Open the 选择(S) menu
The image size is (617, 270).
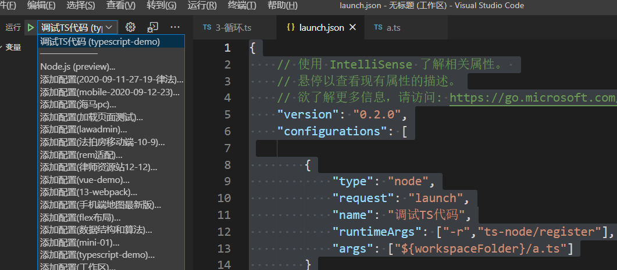(x=81, y=5)
